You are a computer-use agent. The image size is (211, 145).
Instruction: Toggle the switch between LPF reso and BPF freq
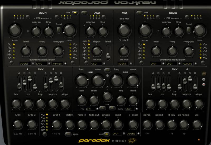pyautogui.click(x=107, y=70)
